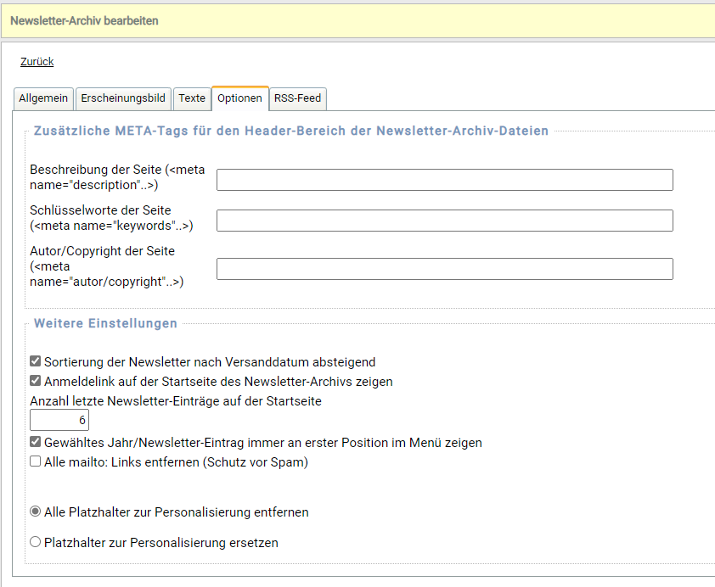Select Alle Platzhalter zur Personalisierung entfernen radio

click(36, 512)
